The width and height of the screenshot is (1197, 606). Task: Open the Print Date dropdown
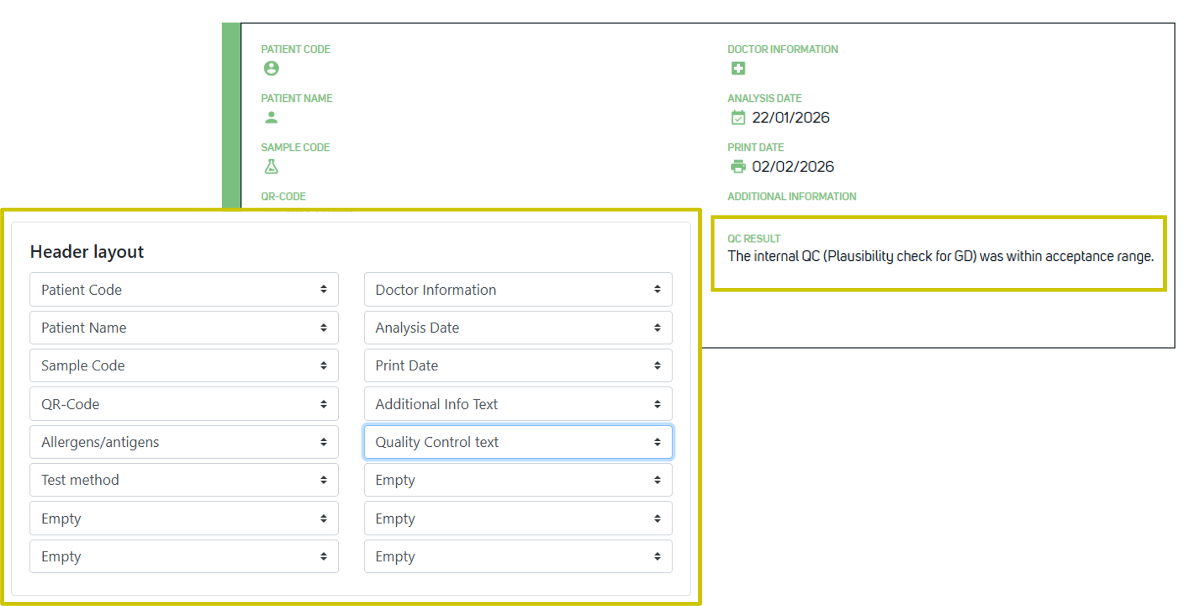tap(518, 366)
